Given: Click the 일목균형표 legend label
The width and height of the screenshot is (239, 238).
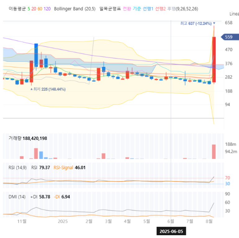Looking at the screenshot, I should pos(110,9).
